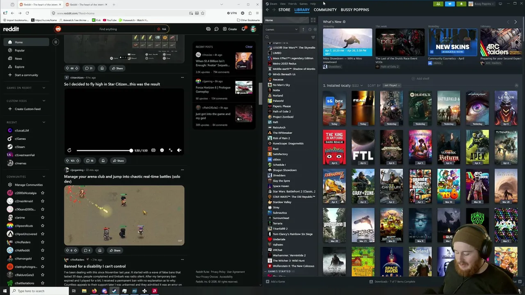This screenshot has width=525, height=295.
Task: Replay the Star Citizen video
Action: coord(69,150)
